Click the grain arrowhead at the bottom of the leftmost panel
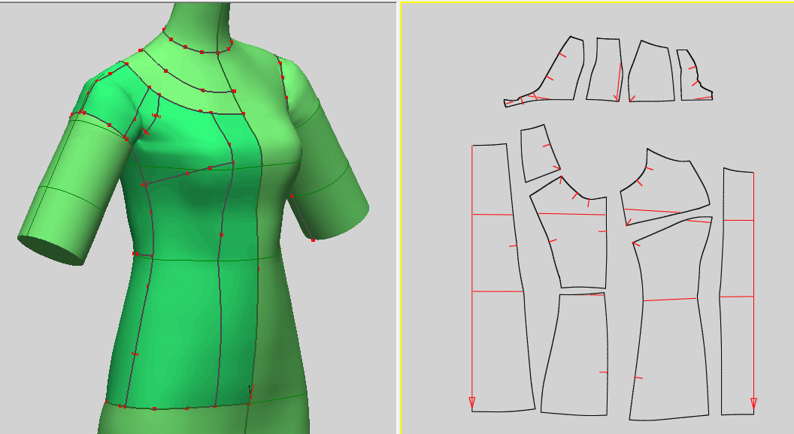This screenshot has height=434, width=794. (x=472, y=403)
